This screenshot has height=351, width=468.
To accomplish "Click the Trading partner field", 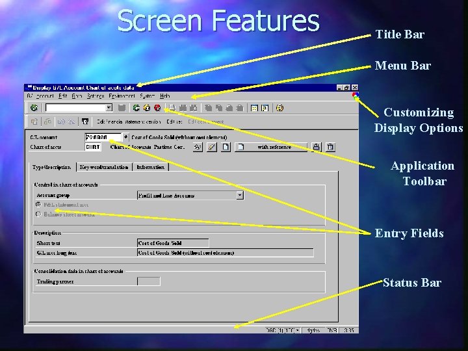I will 149,281.
